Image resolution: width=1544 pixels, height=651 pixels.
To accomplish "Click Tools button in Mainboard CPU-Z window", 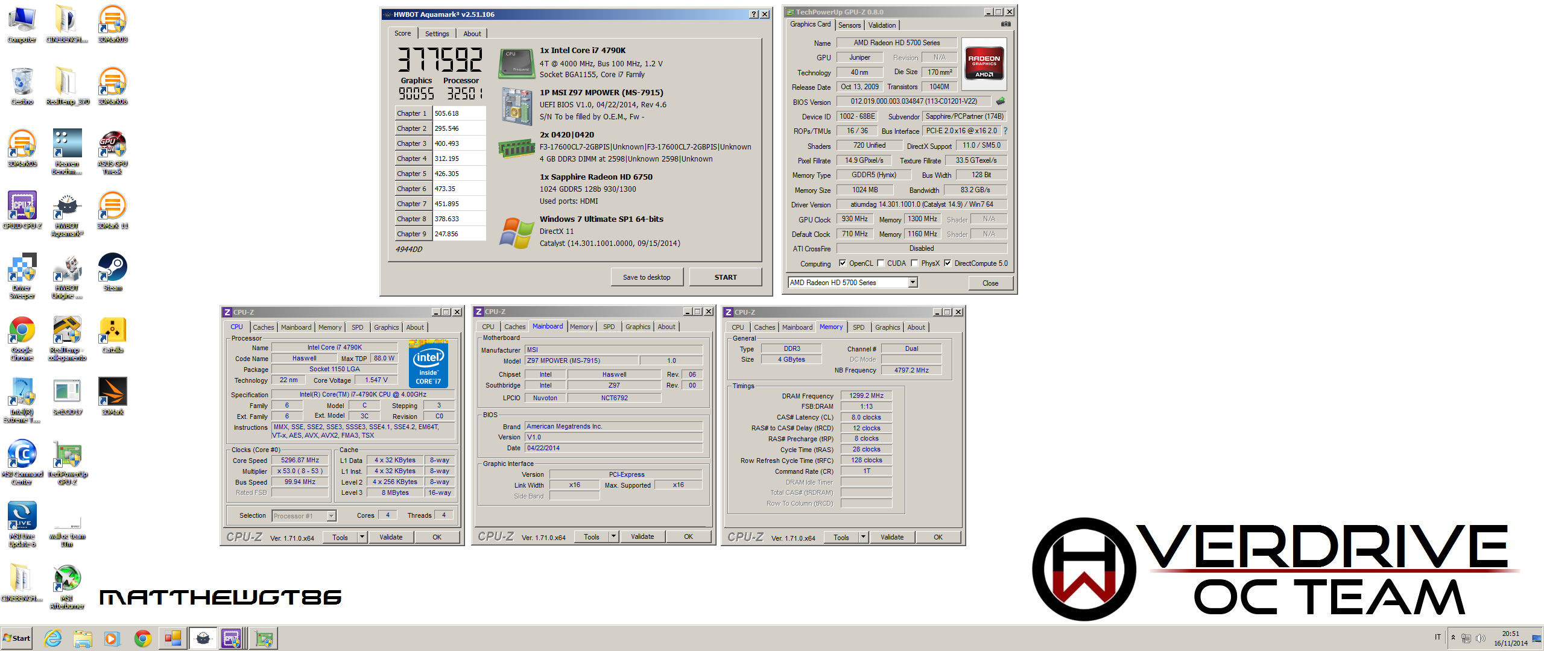I will click(x=592, y=536).
